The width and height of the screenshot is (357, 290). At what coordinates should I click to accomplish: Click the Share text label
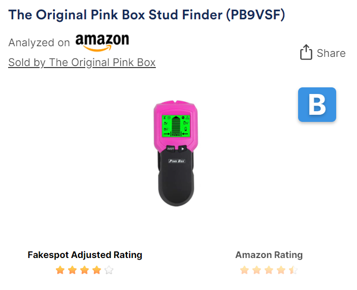[331, 53]
